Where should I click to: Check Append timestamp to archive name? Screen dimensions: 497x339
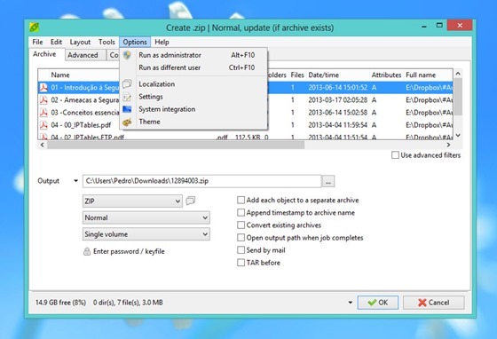(x=241, y=213)
